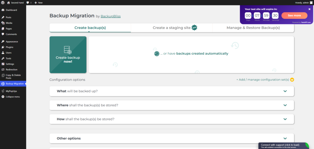This screenshot has width=314, height=149.
Task: Close the test site expiry banner
Action: click(309, 9)
